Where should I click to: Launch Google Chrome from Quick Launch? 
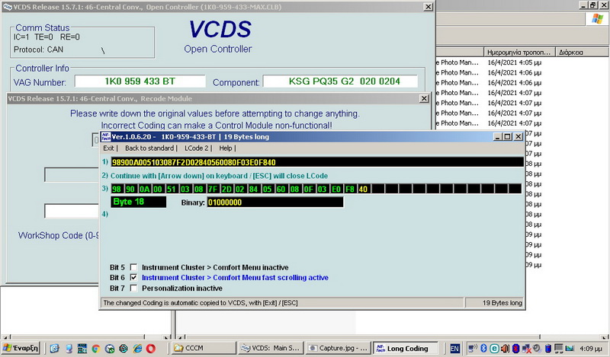[96, 349]
